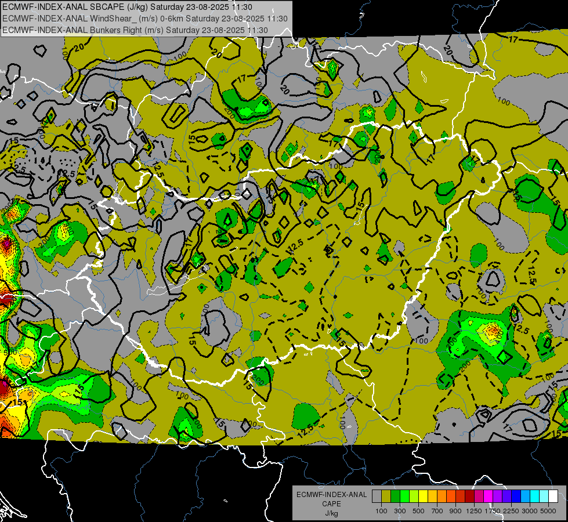568x522 pixels.
Task: Select the pink swatch just after 1250
Action: (479, 496)
